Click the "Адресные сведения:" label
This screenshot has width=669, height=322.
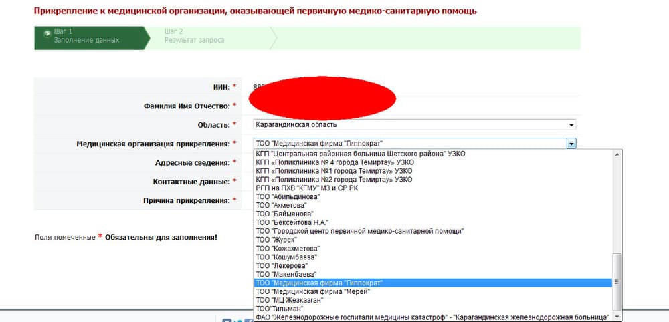pyautogui.click(x=193, y=163)
